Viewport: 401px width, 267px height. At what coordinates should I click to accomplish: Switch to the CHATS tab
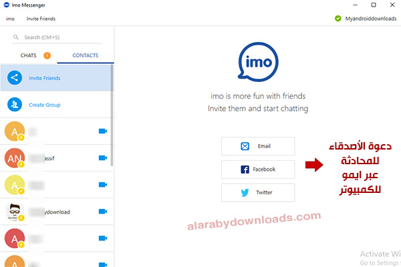28,55
